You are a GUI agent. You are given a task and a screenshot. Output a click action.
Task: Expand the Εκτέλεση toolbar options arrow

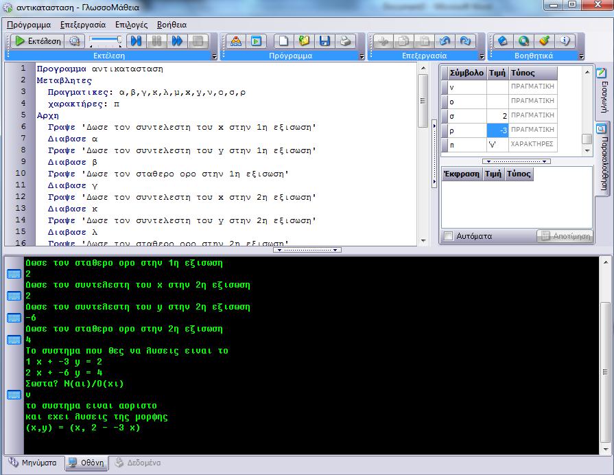tap(214, 56)
